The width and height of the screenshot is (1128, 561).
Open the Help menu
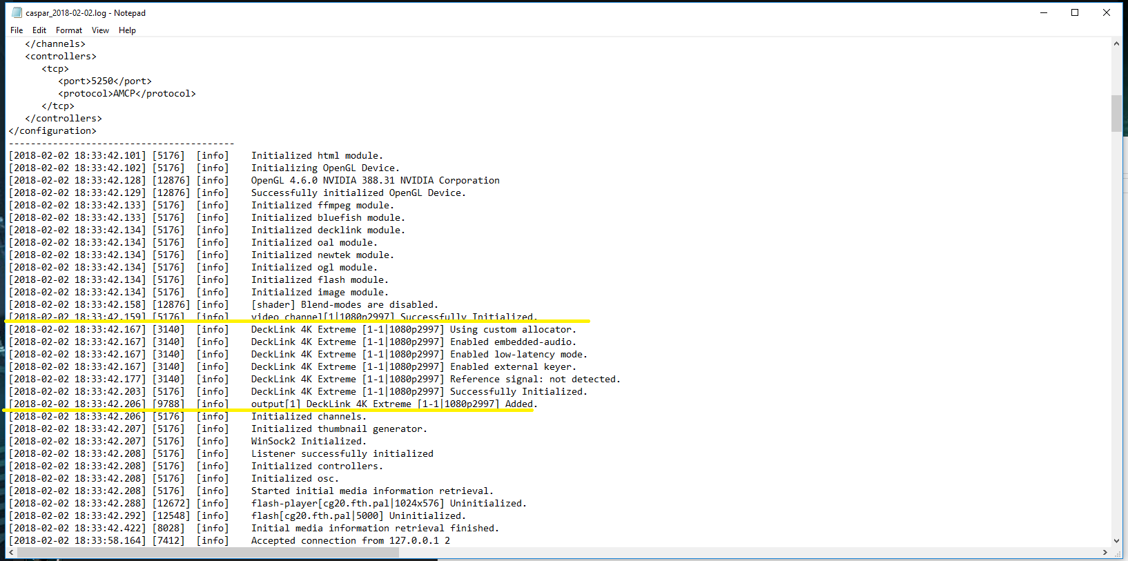click(x=128, y=30)
